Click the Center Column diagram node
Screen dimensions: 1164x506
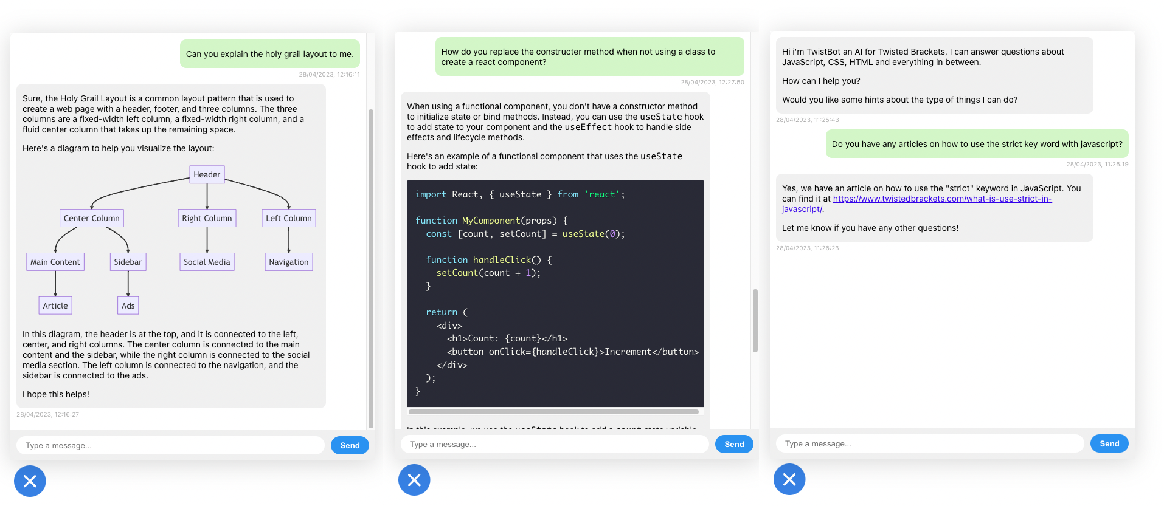(92, 218)
